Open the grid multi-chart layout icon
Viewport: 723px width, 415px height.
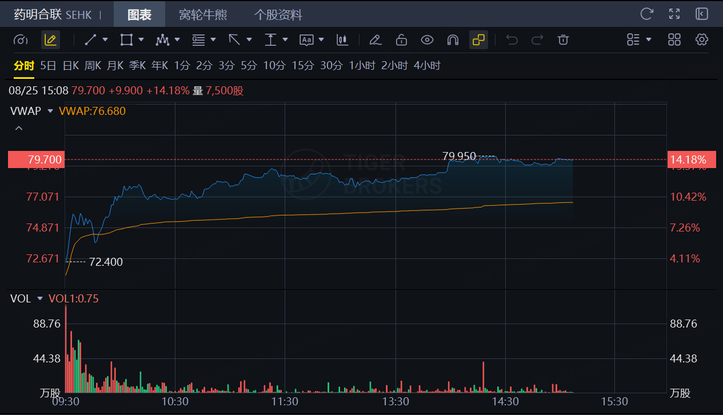pyautogui.click(x=674, y=39)
